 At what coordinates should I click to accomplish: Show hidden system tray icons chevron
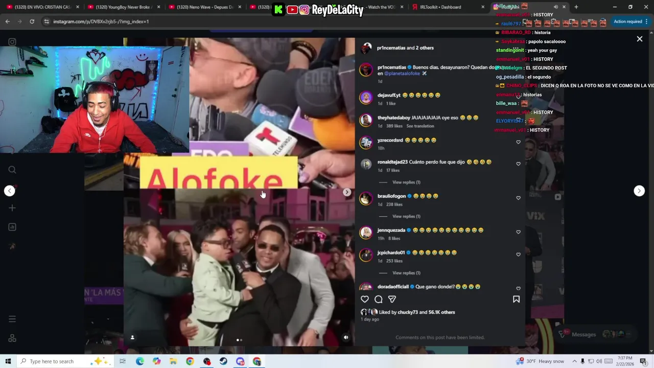pyautogui.click(x=574, y=361)
